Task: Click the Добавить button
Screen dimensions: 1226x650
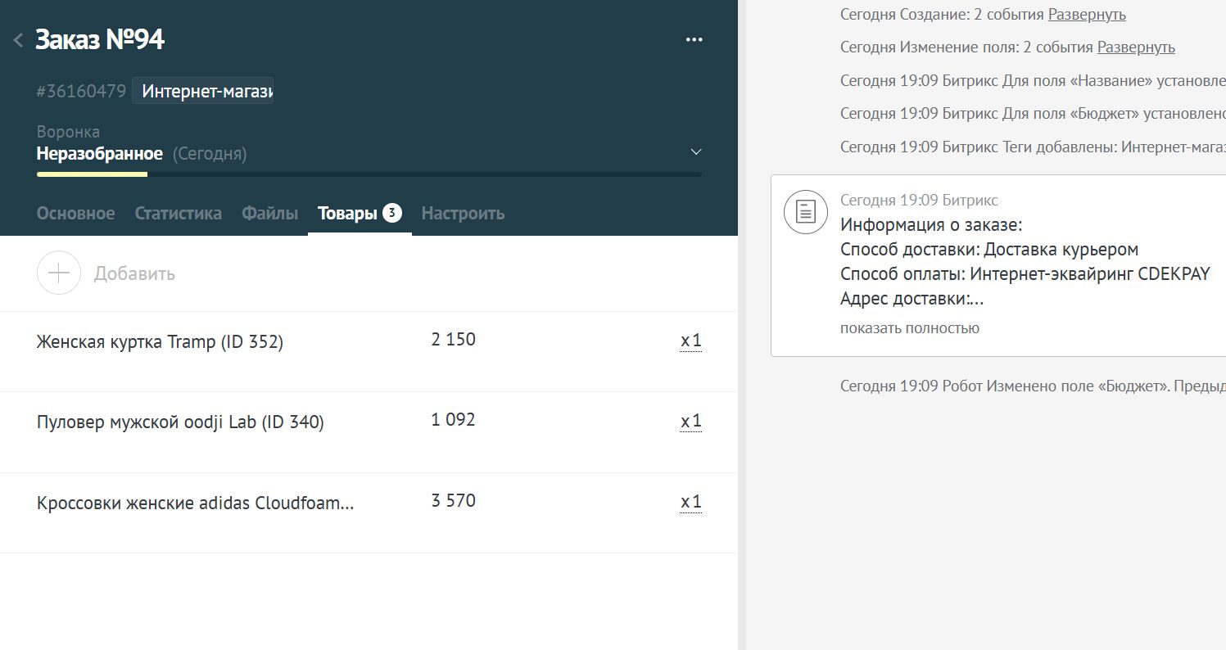Action: (133, 273)
